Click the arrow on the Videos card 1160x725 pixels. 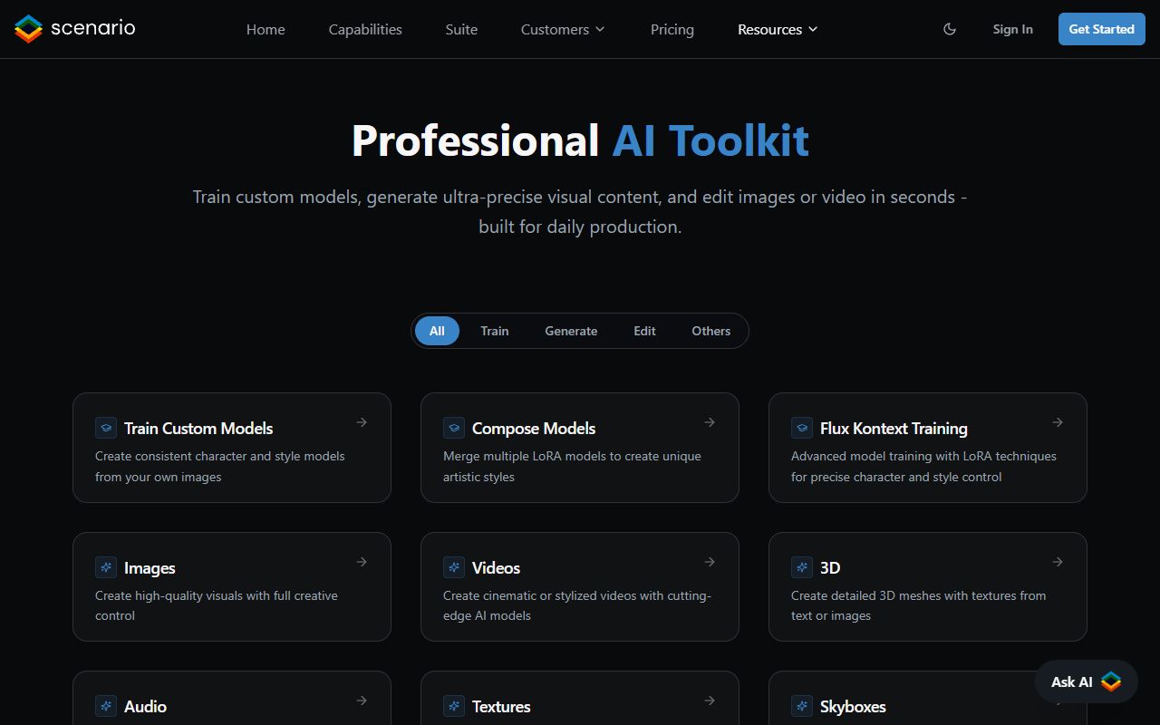(709, 561)
